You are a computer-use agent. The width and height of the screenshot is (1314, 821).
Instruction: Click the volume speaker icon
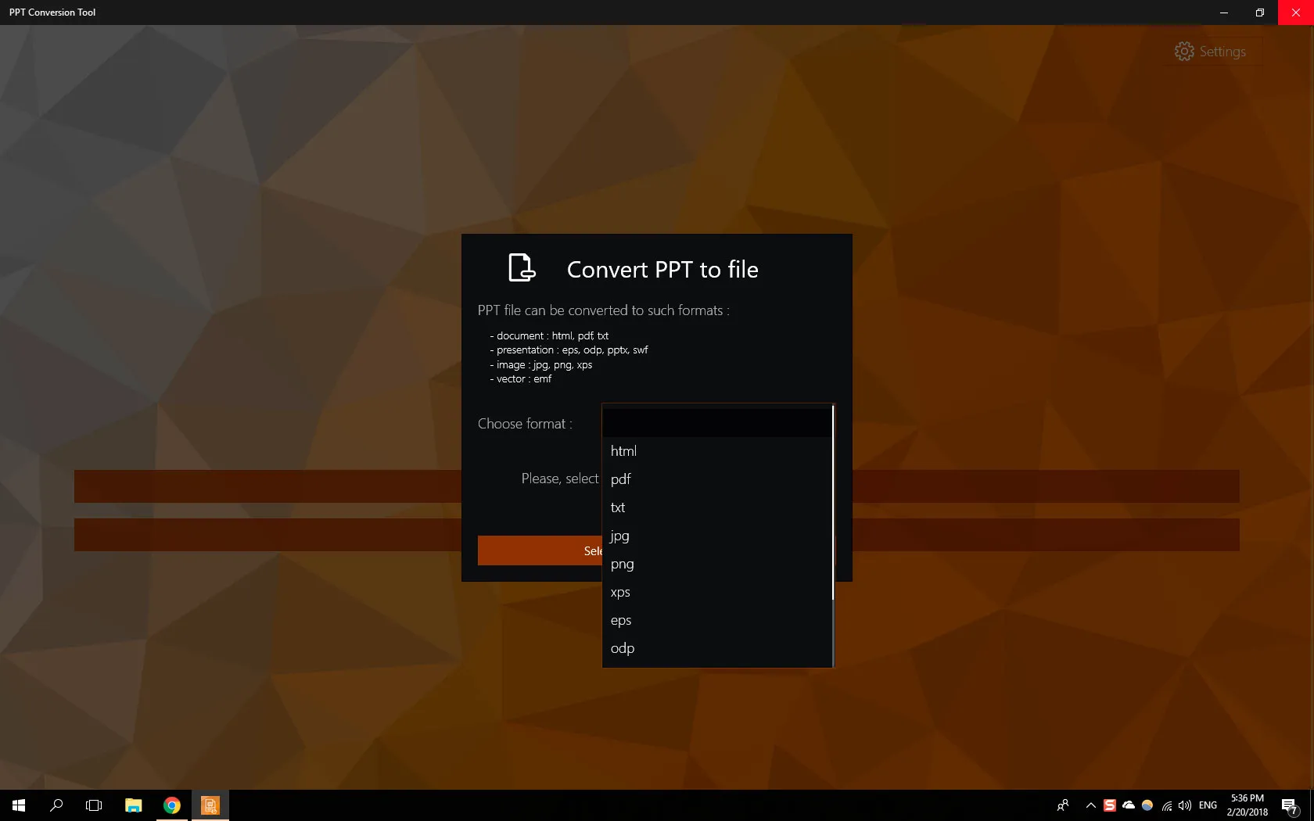pyautogui.click(x=1183, y=805)
